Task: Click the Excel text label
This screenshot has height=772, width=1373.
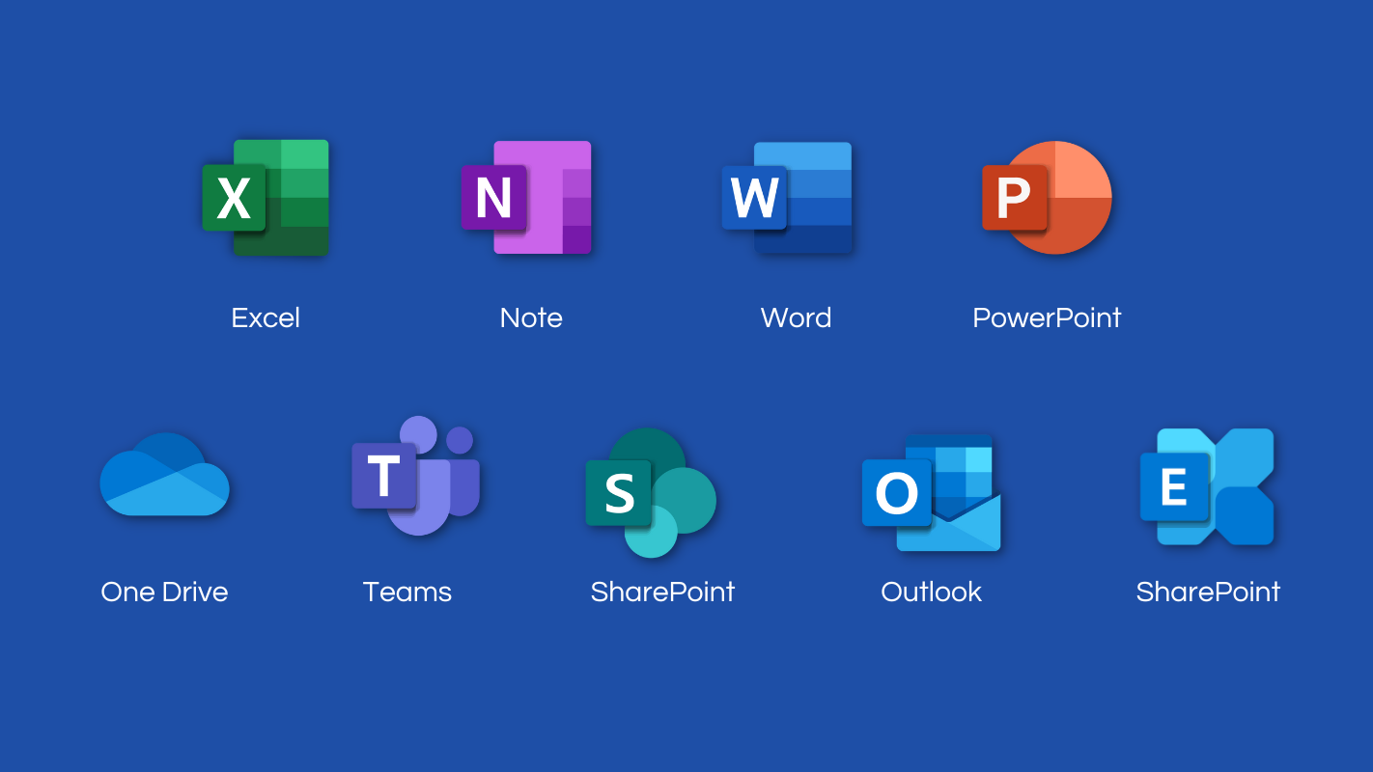Action: [x=266, y=318]
